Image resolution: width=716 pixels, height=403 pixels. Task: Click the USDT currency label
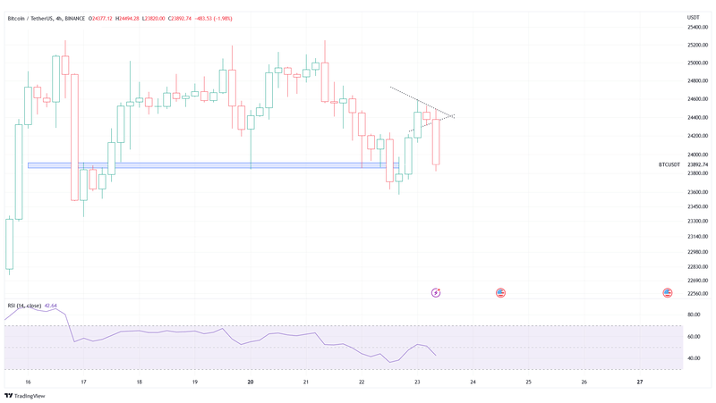click(693, 17)
